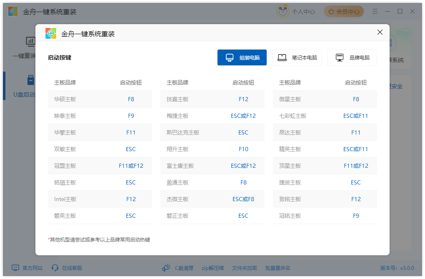Viewport: 425px width, 279px height.
Task: Open zip解压缩 tool
Action: [x=212, y=268]
